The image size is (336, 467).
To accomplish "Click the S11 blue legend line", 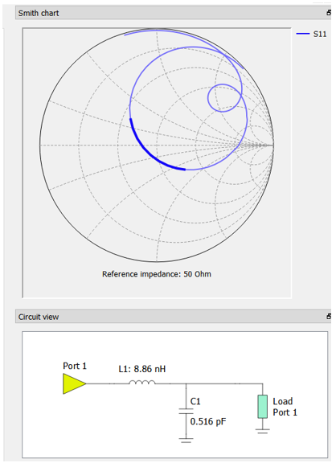I will 303,34.
